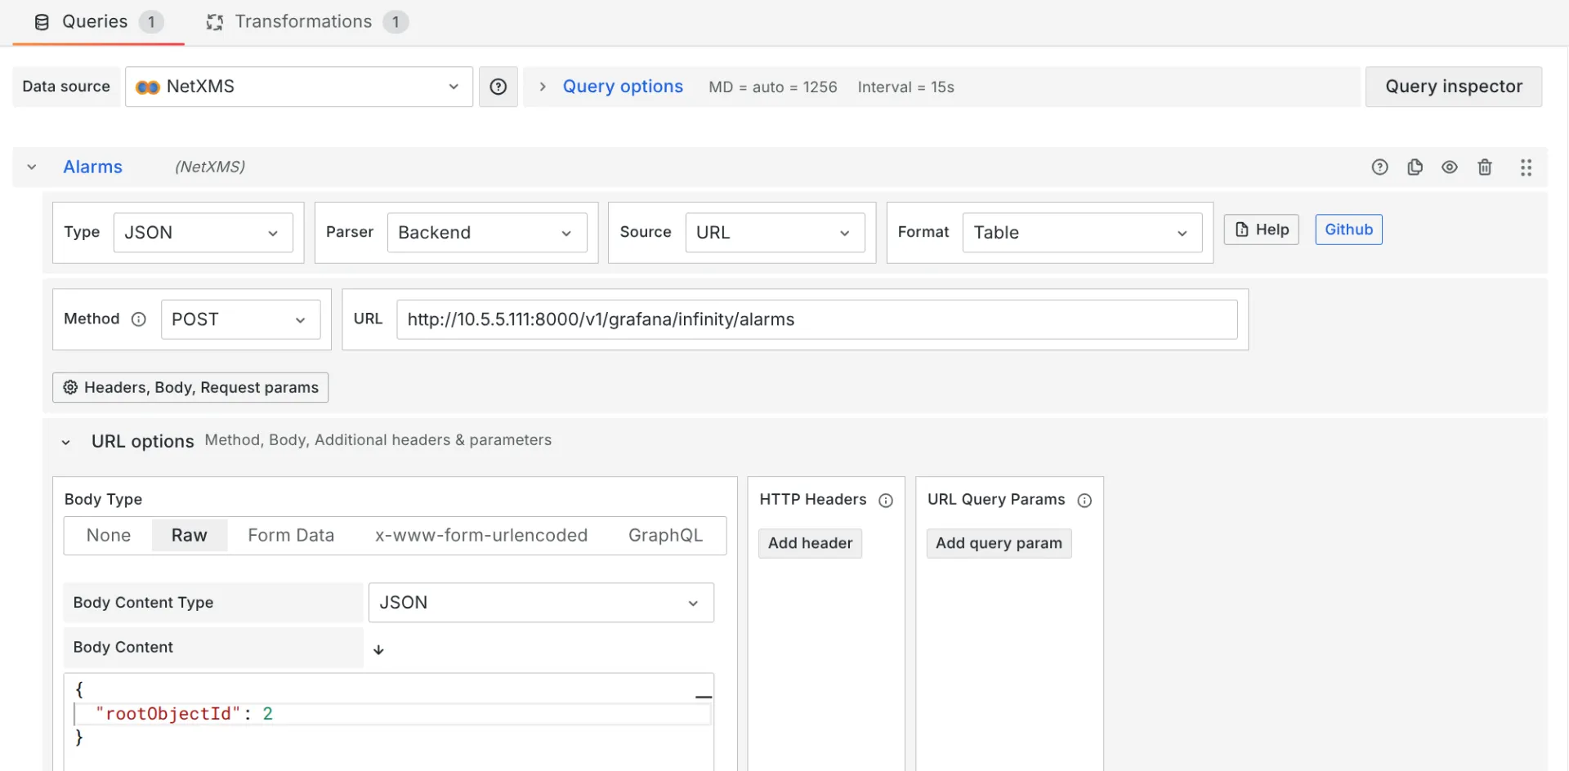
Task: Open the data source help question mark icon
Action: point(498,86)
